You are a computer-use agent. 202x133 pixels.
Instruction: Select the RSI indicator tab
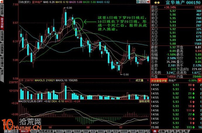tap(115, 131)
